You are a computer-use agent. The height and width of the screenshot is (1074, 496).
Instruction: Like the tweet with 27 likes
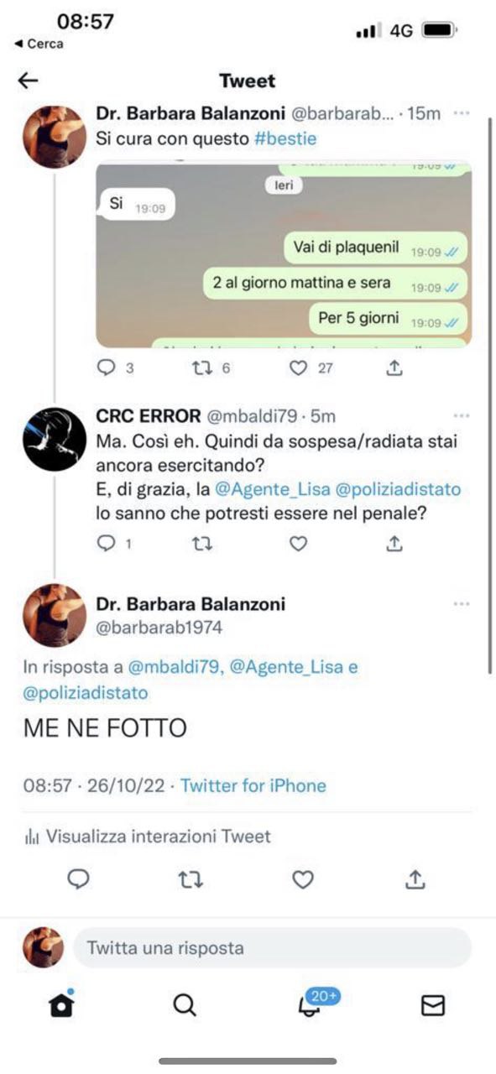tap(298, 368)
